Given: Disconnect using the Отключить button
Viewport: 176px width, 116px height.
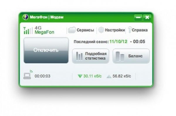Looking at the screenshot, I should (x=46, y=50).
